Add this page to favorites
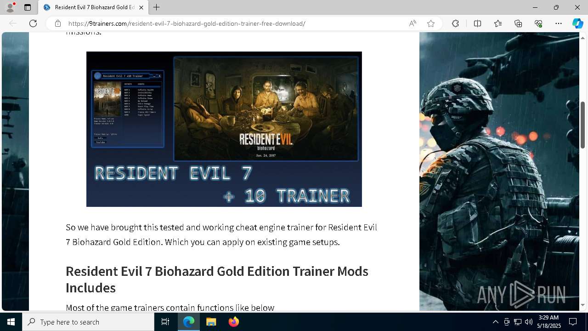Screen dimensions: 588x331 coord(431,23)
